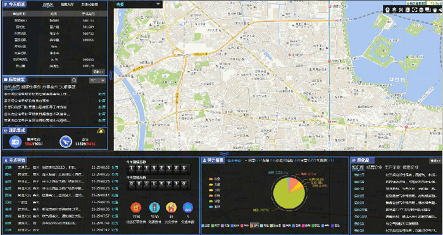Click the wrench icon at map toolbar end
443x235 pixels.
pos(440,10)
